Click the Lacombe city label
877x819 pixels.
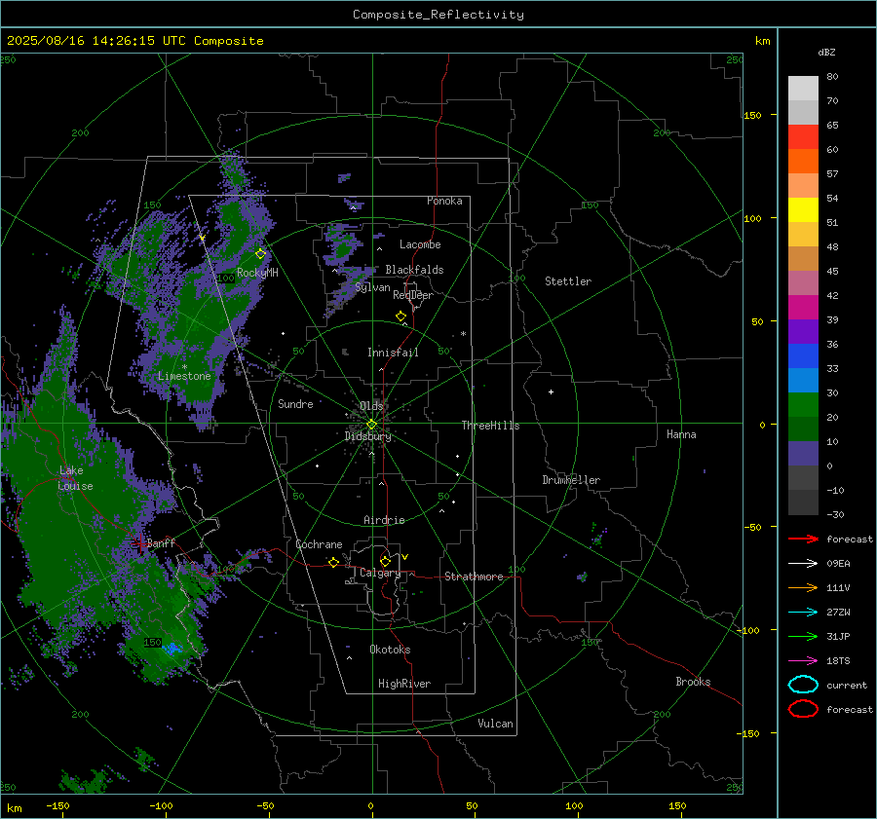tap(420, 244)
